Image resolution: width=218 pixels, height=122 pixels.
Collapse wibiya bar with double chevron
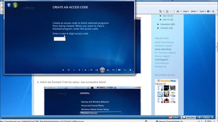click(x=212, y=117)
